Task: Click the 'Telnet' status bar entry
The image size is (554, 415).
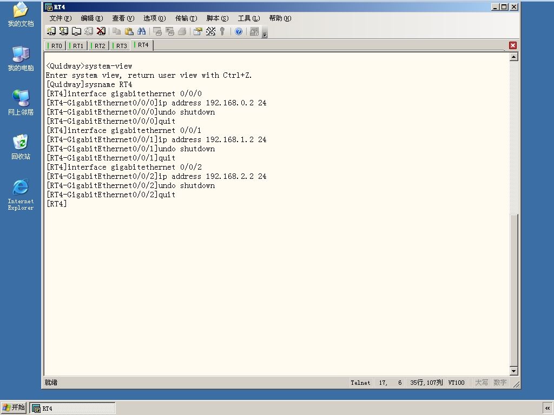Action: (360, 383)
